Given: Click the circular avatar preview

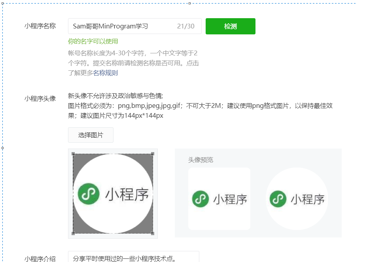Looking at the screenshot, I should coord(297,199).
